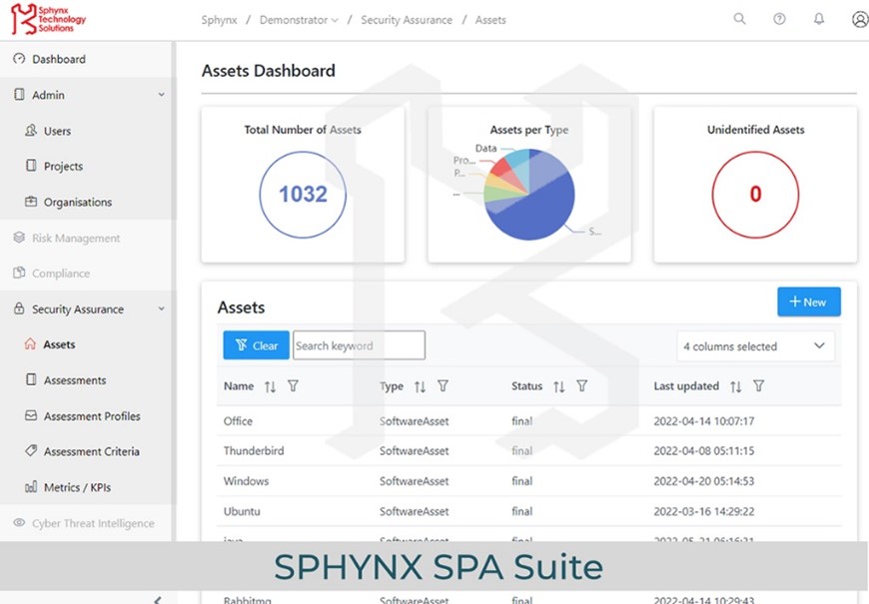
Task: Clear the table filters
Action: 256,345
